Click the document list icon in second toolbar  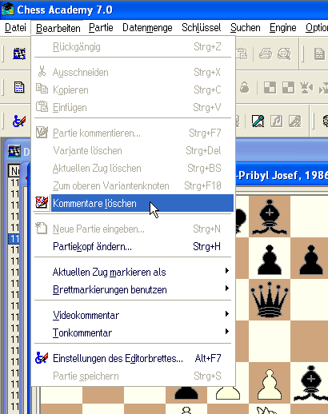[x=19, y=87]
